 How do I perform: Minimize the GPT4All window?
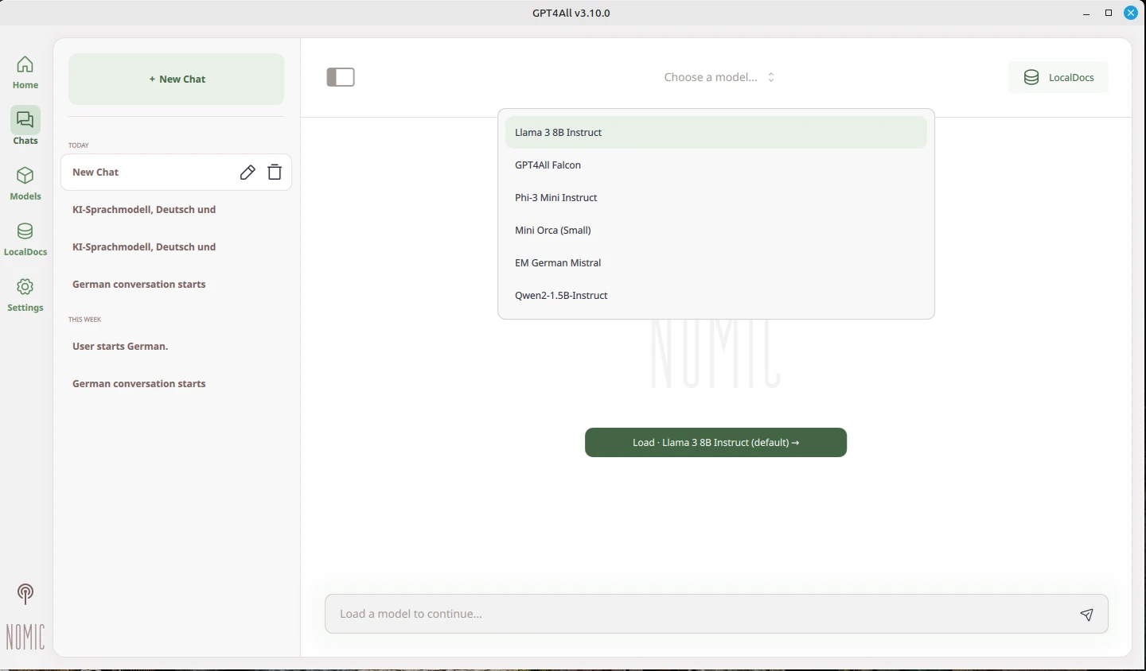[1086, 14]
